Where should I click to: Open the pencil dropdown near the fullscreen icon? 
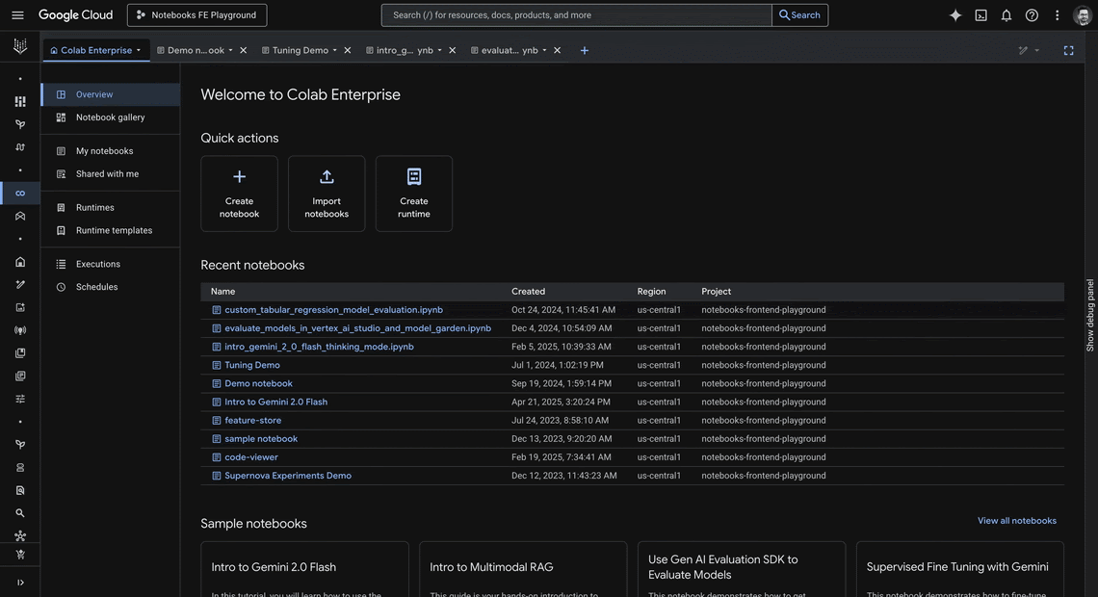1029,50
